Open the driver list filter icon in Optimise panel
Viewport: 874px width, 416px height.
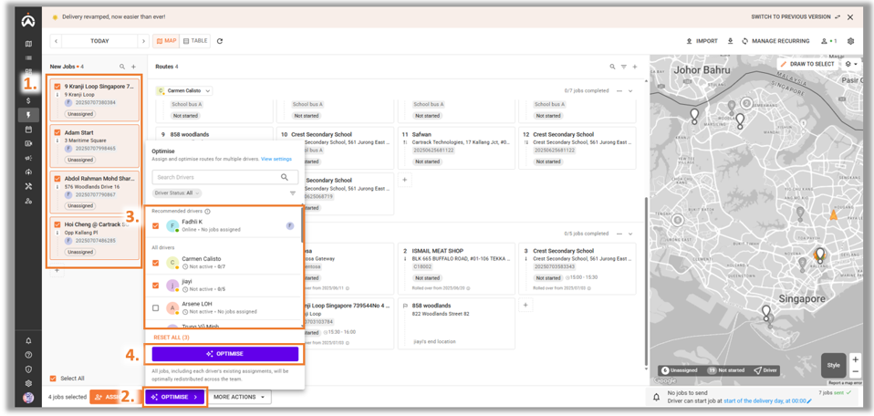pyautogui.click(x=293, y=192)
